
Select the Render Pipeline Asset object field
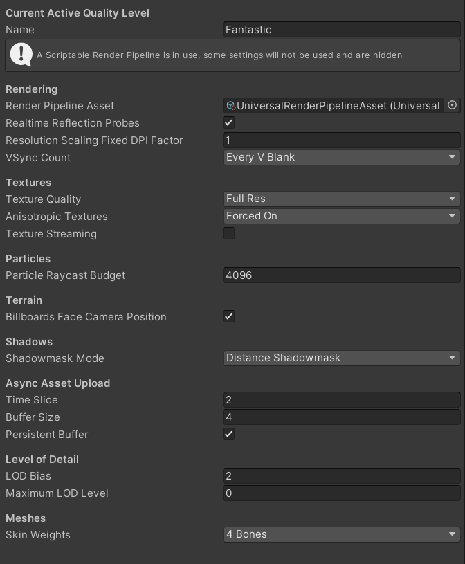click(339, 105)
